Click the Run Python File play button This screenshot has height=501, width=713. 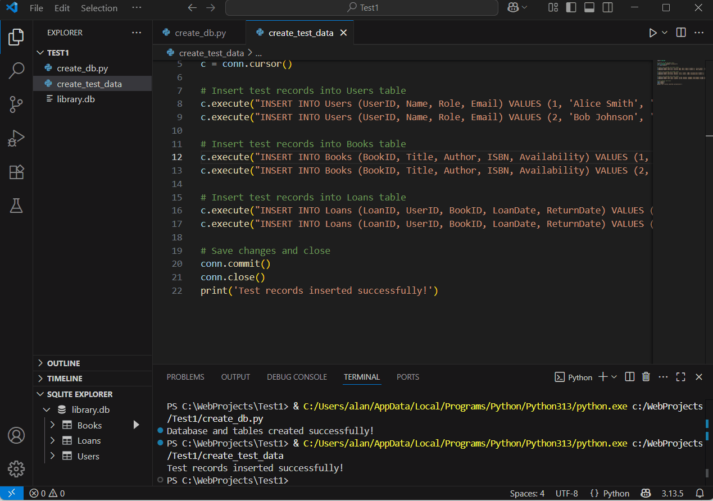652,33
